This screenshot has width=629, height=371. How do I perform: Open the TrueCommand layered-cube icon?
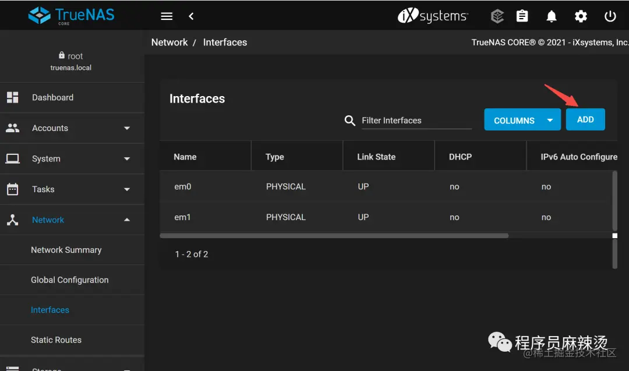click(x=497, y=16)
